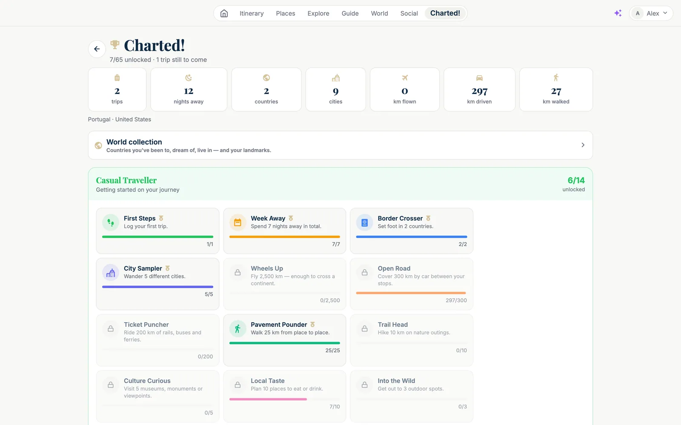681x425 pixels.
Task: Open the Alex account dropdown
Action: [x=651, y=13]
